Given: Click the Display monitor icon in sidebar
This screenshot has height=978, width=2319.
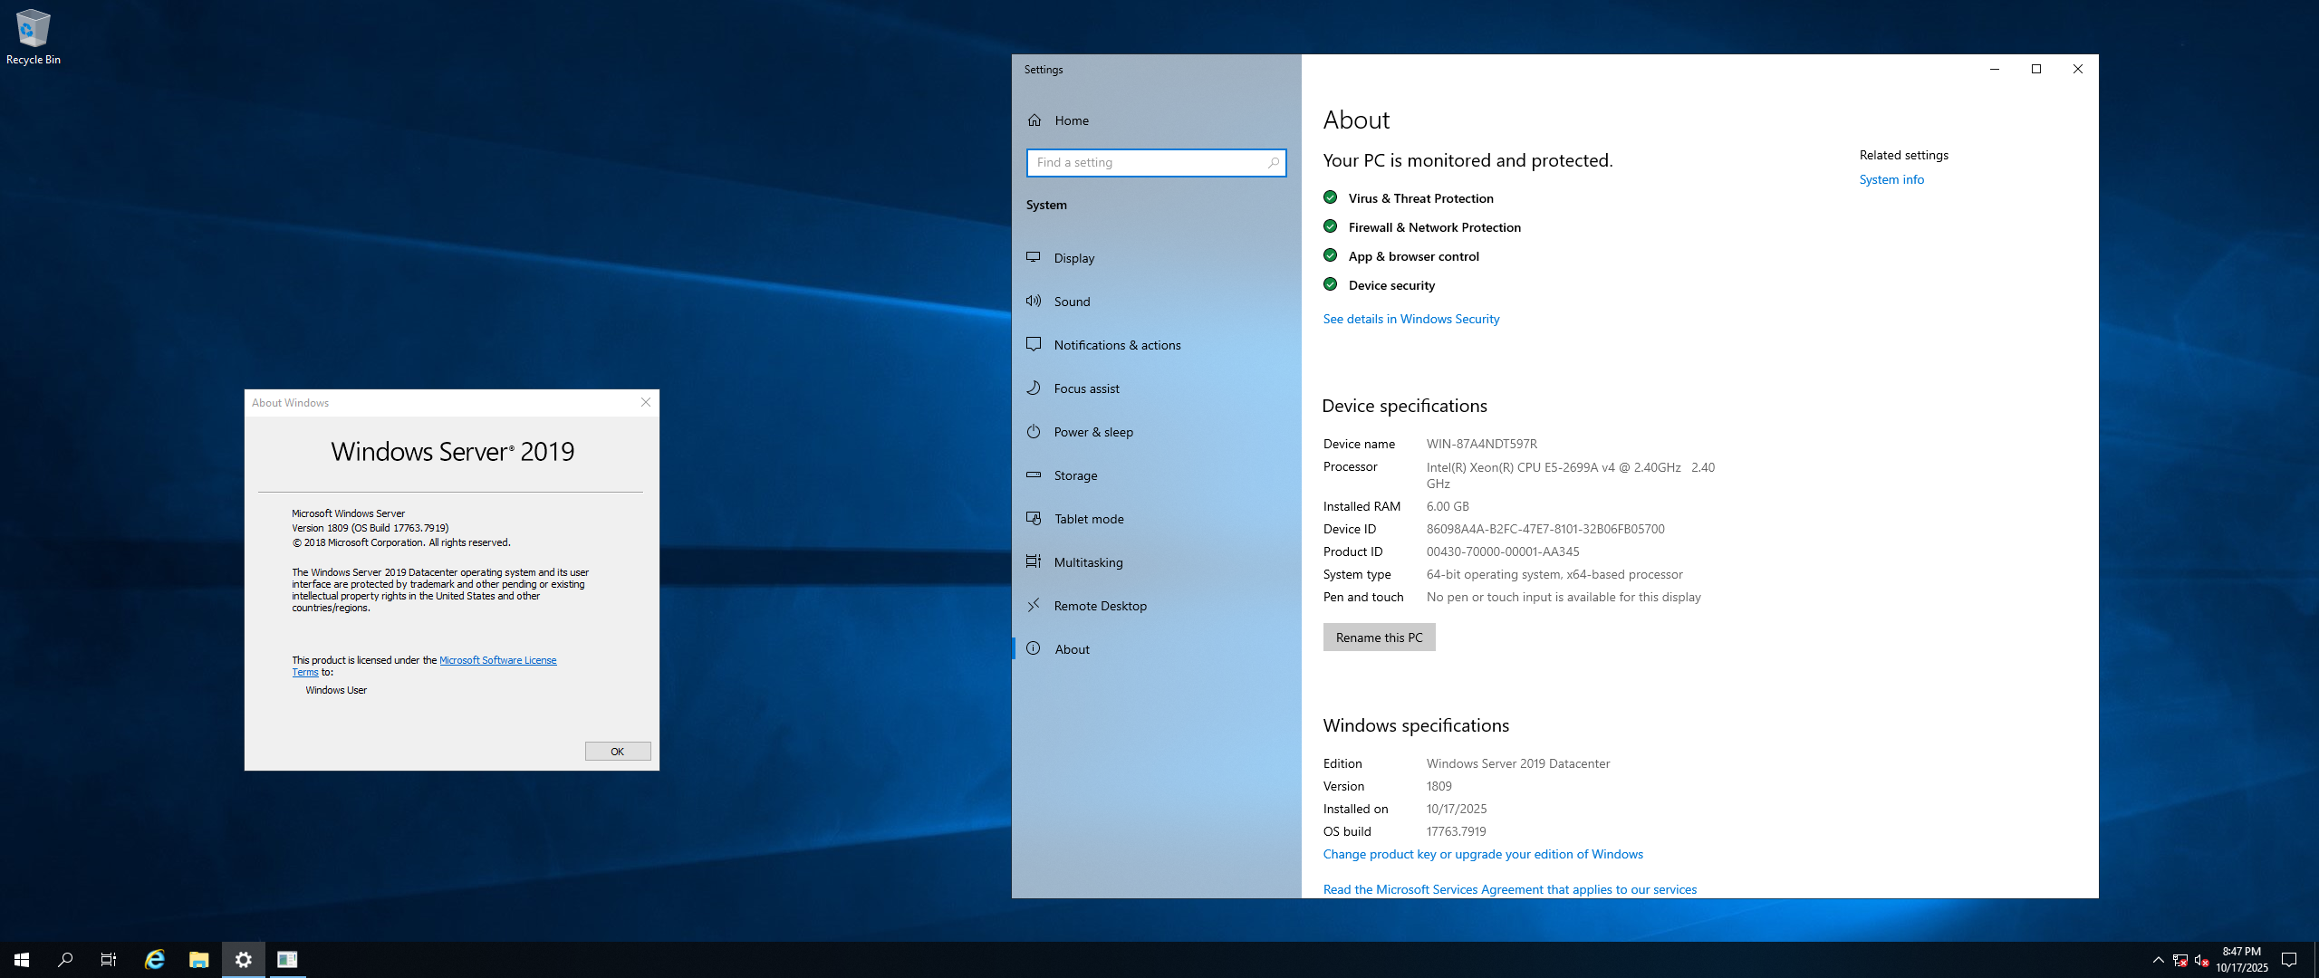Looking at the screenshot, I should [x=1033, y=258].
